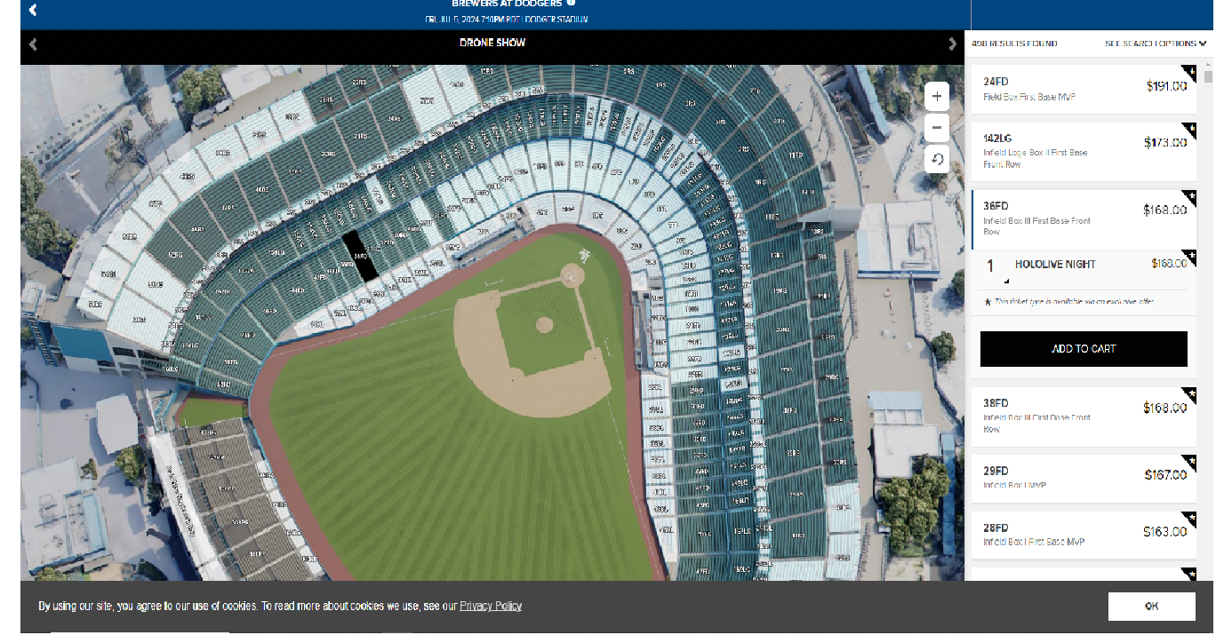Screen dimensions: 1216x635
Task: Click the Drone Show promotion title
Action: tap(492, 43)
